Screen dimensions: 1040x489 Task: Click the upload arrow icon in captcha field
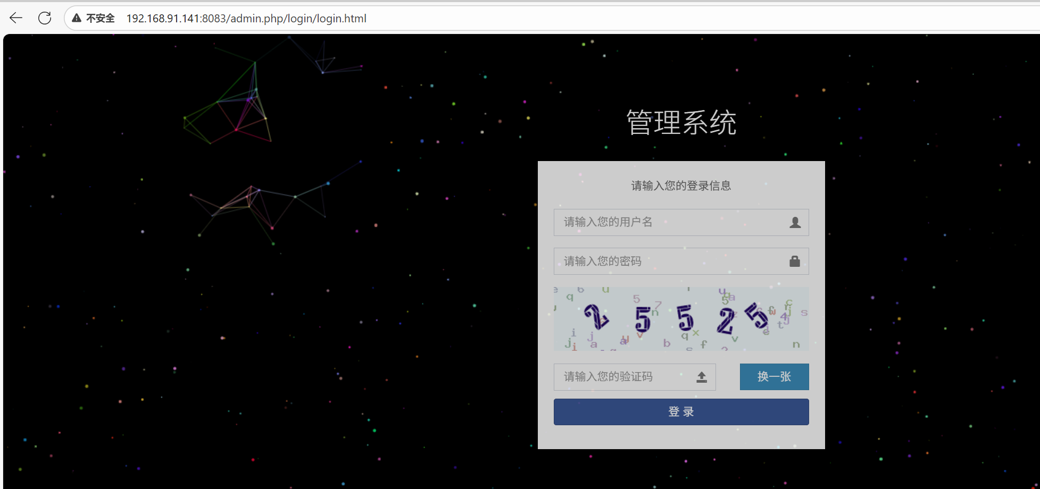coord(702,377)
